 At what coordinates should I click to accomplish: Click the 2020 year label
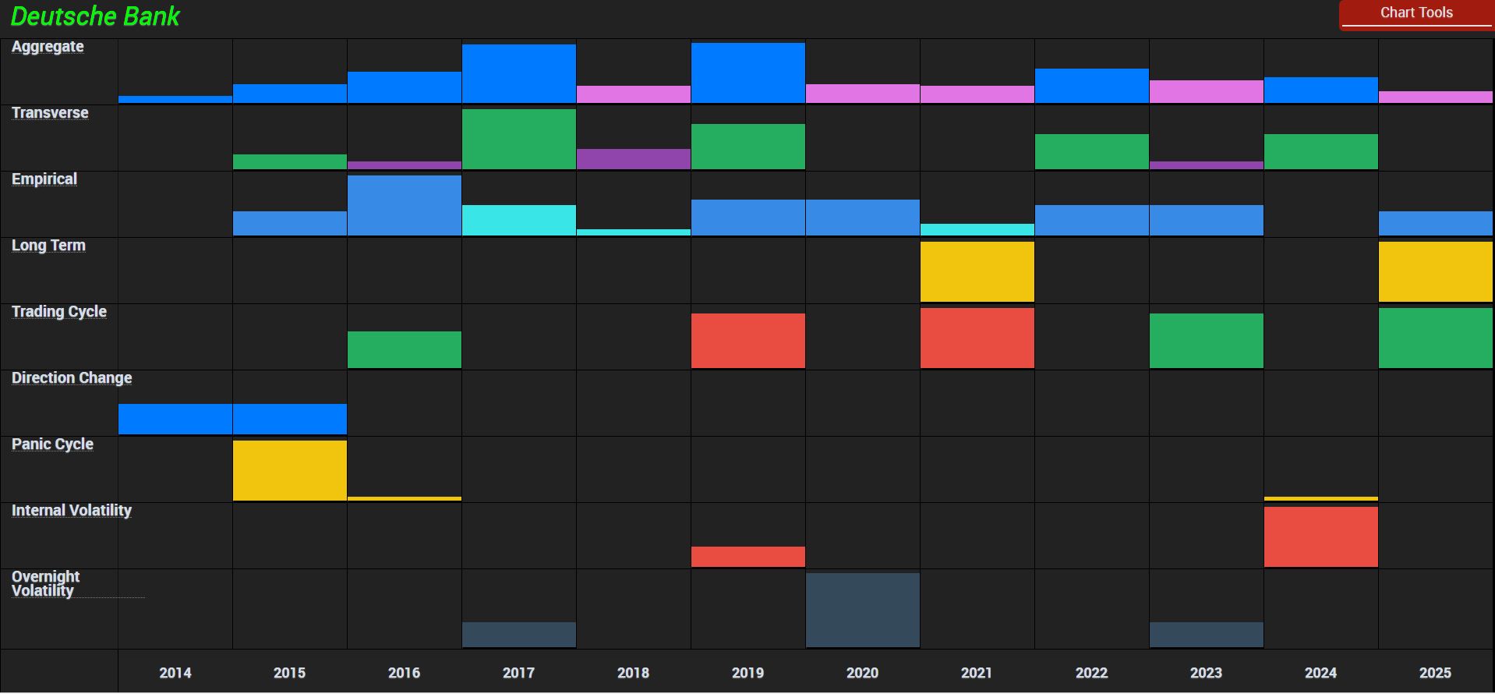[x=862, y=673]
